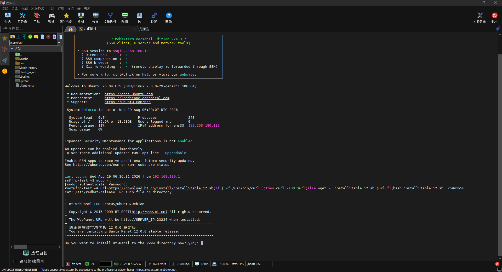
Task: Create a new file in SFTP browser
Action: point(42,37)
